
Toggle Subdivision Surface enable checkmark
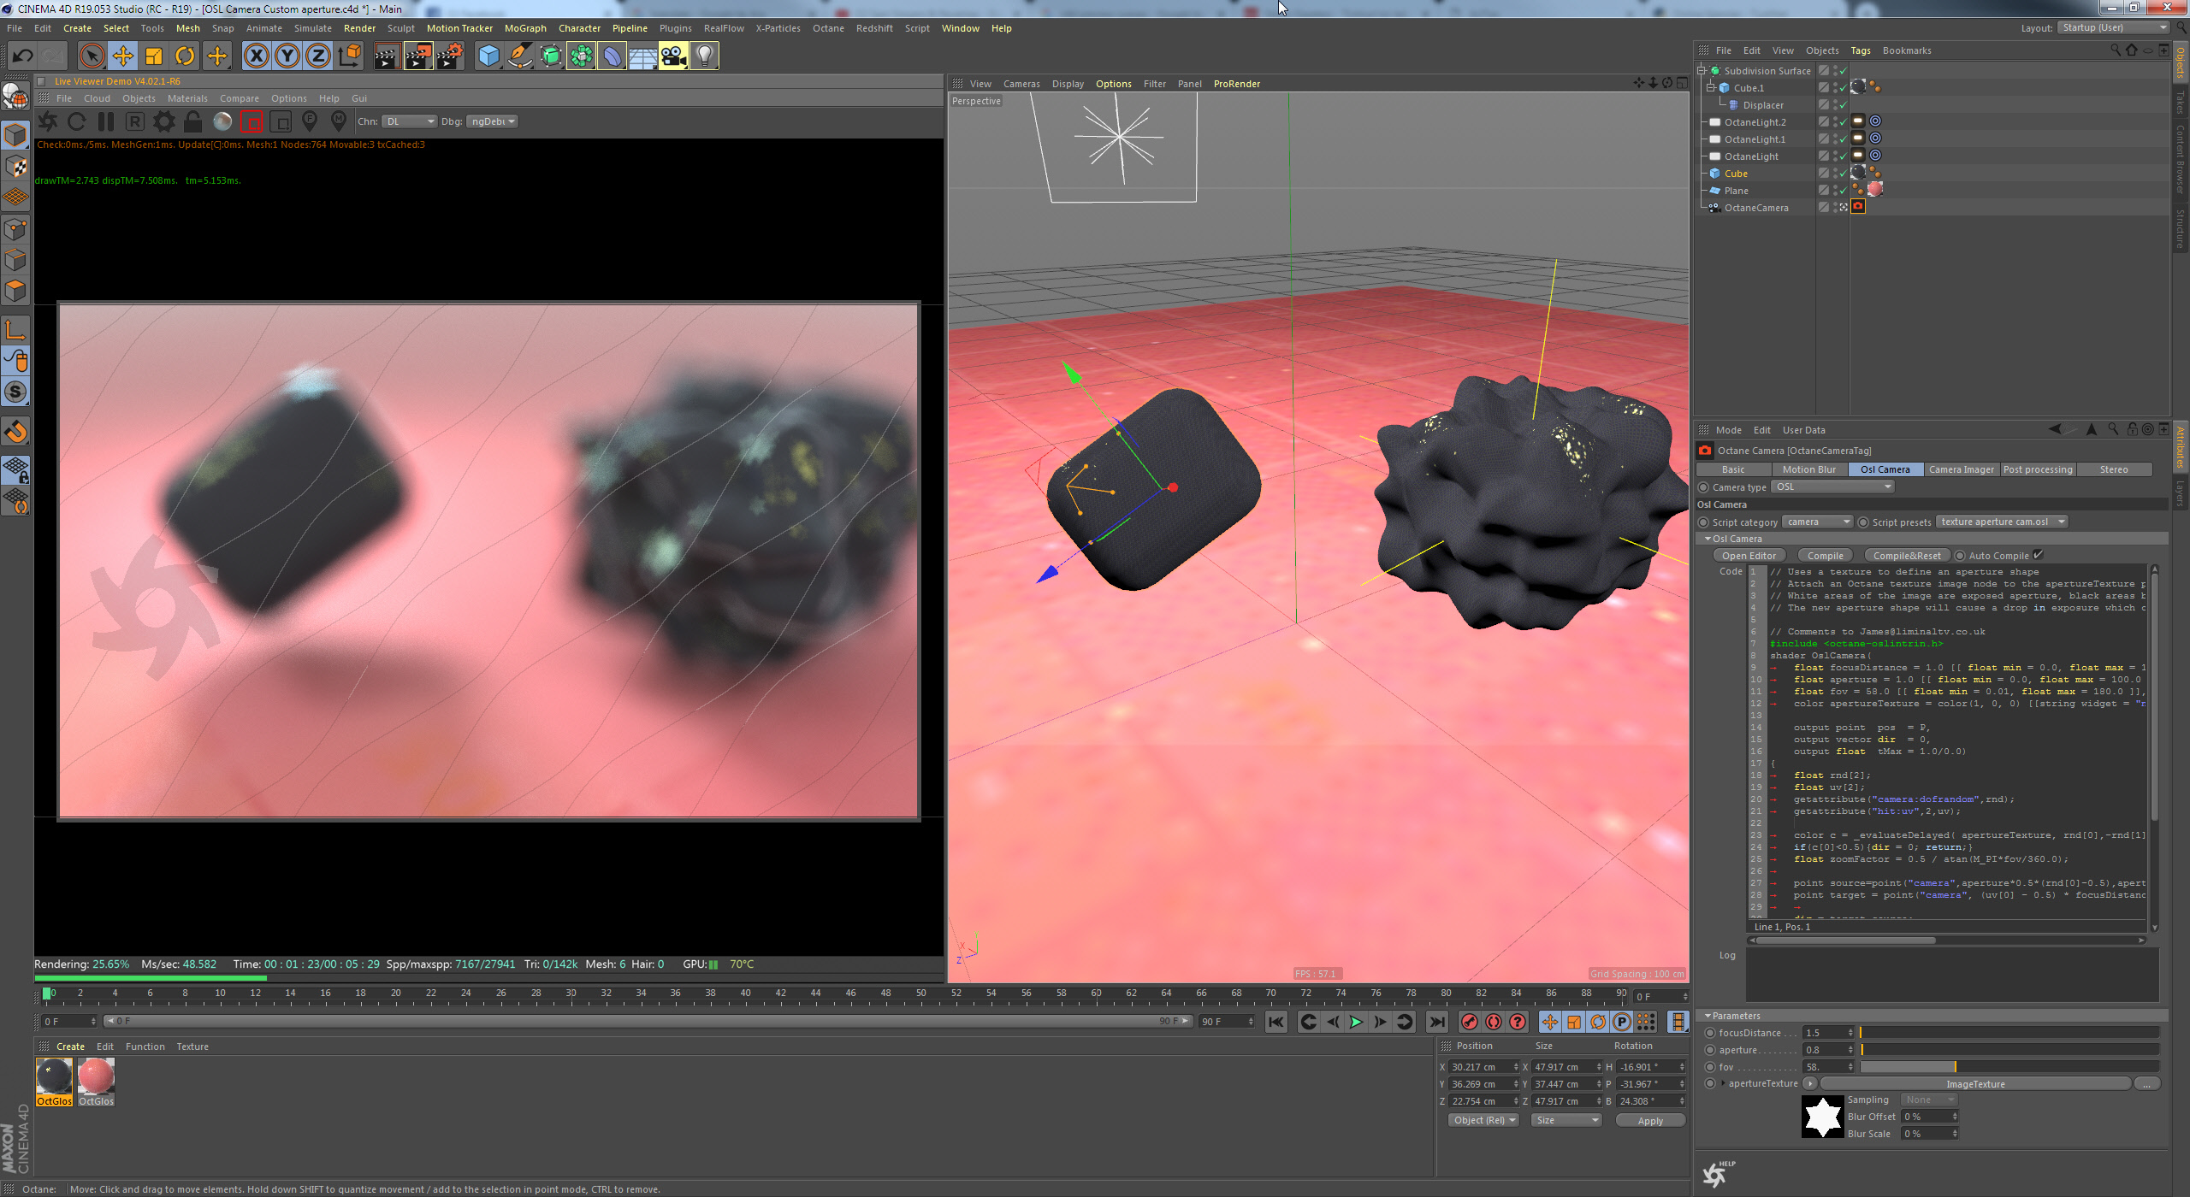1843,71
